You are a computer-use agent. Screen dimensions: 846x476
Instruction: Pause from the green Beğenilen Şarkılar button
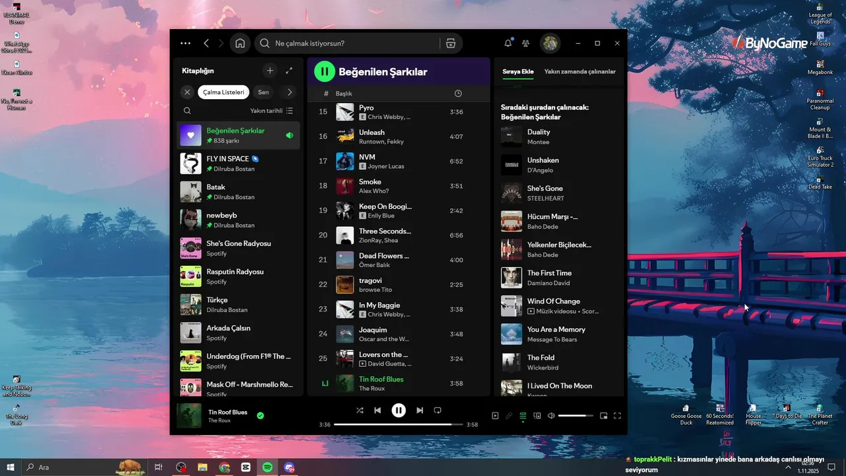324,71
